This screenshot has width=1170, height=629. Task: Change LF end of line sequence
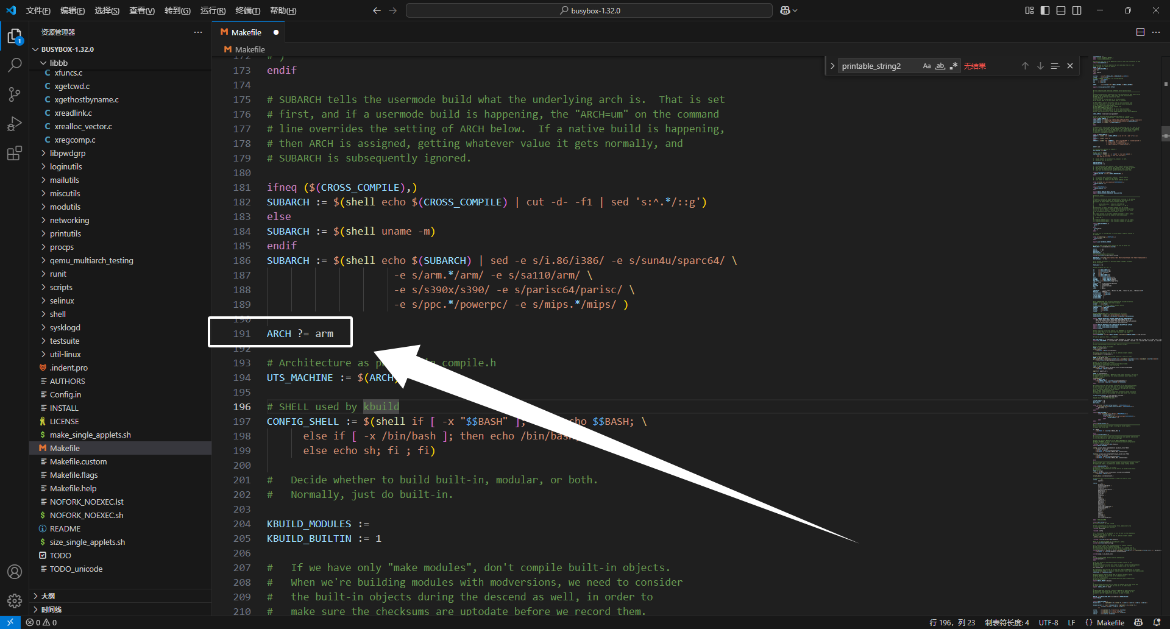[x=1071, y=622]
